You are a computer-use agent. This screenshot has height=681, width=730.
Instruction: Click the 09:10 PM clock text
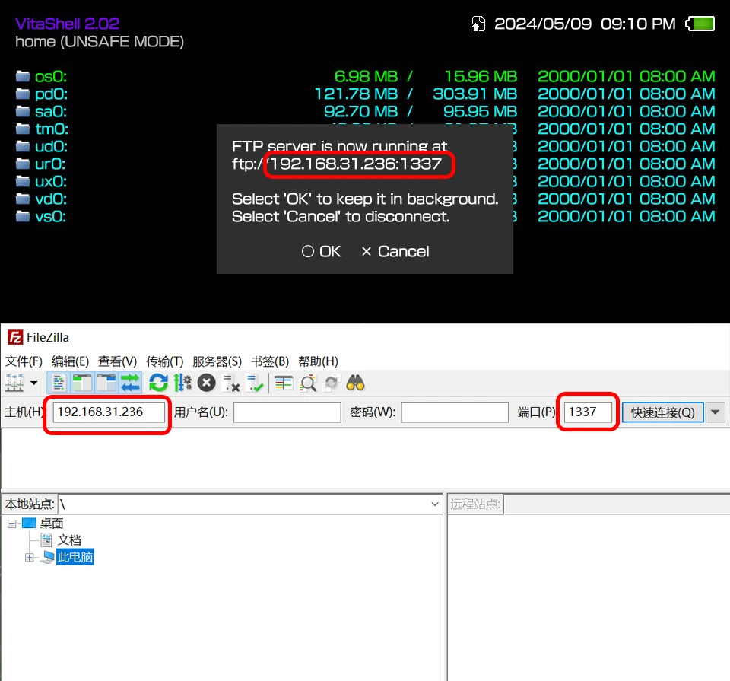click(638, 24)
